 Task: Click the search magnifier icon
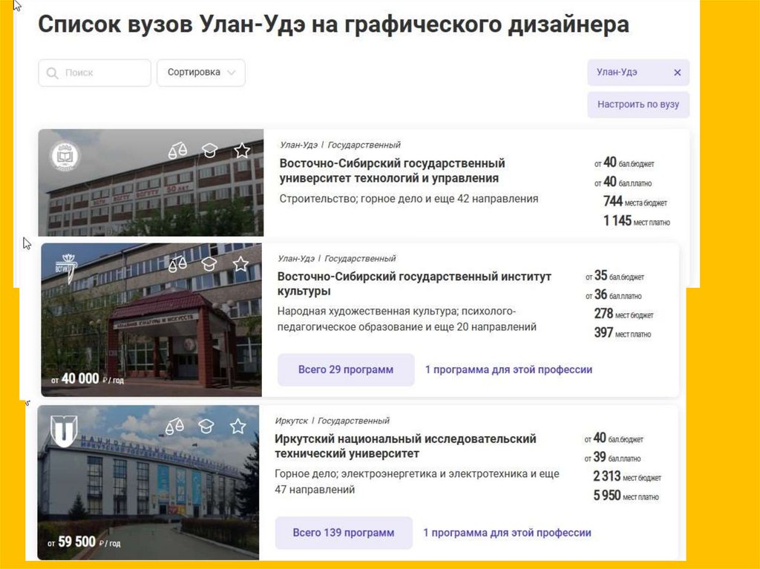click(x=52, y=73)
